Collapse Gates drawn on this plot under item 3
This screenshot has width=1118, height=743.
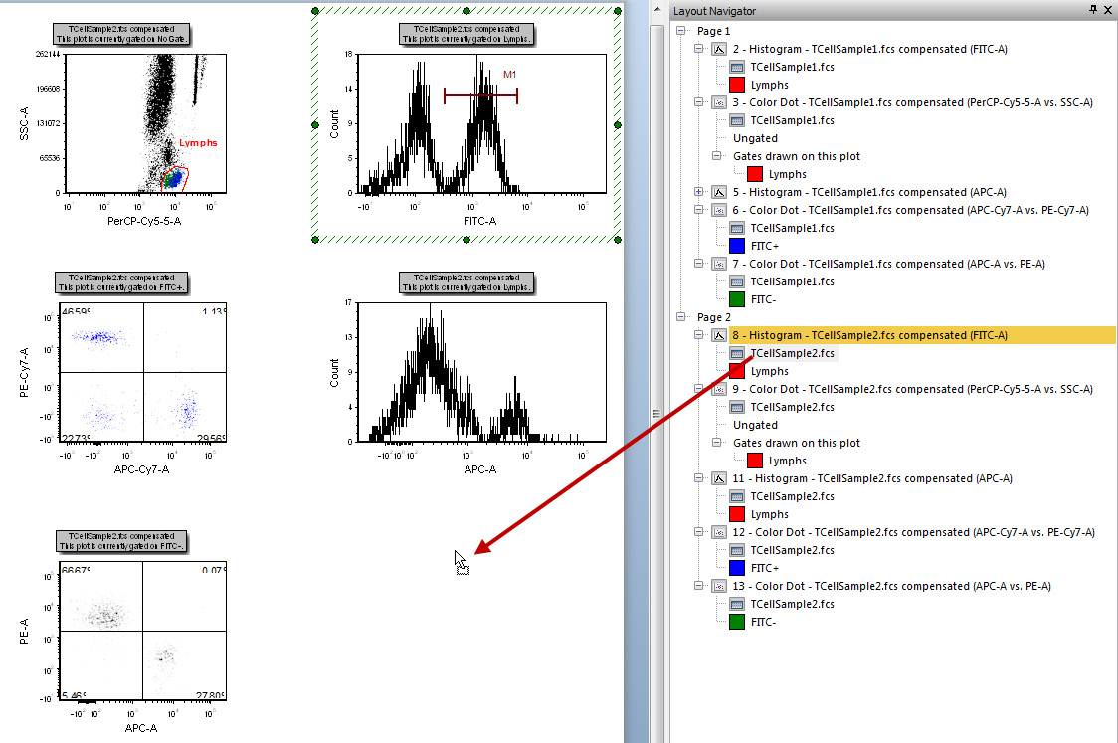pyautogui.click(x=718, y=156)
